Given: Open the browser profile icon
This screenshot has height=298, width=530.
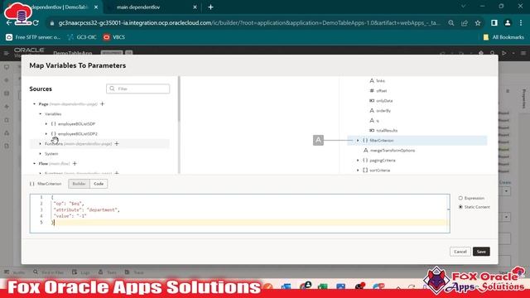Looking at the screenshot, I should pos(508,23).
